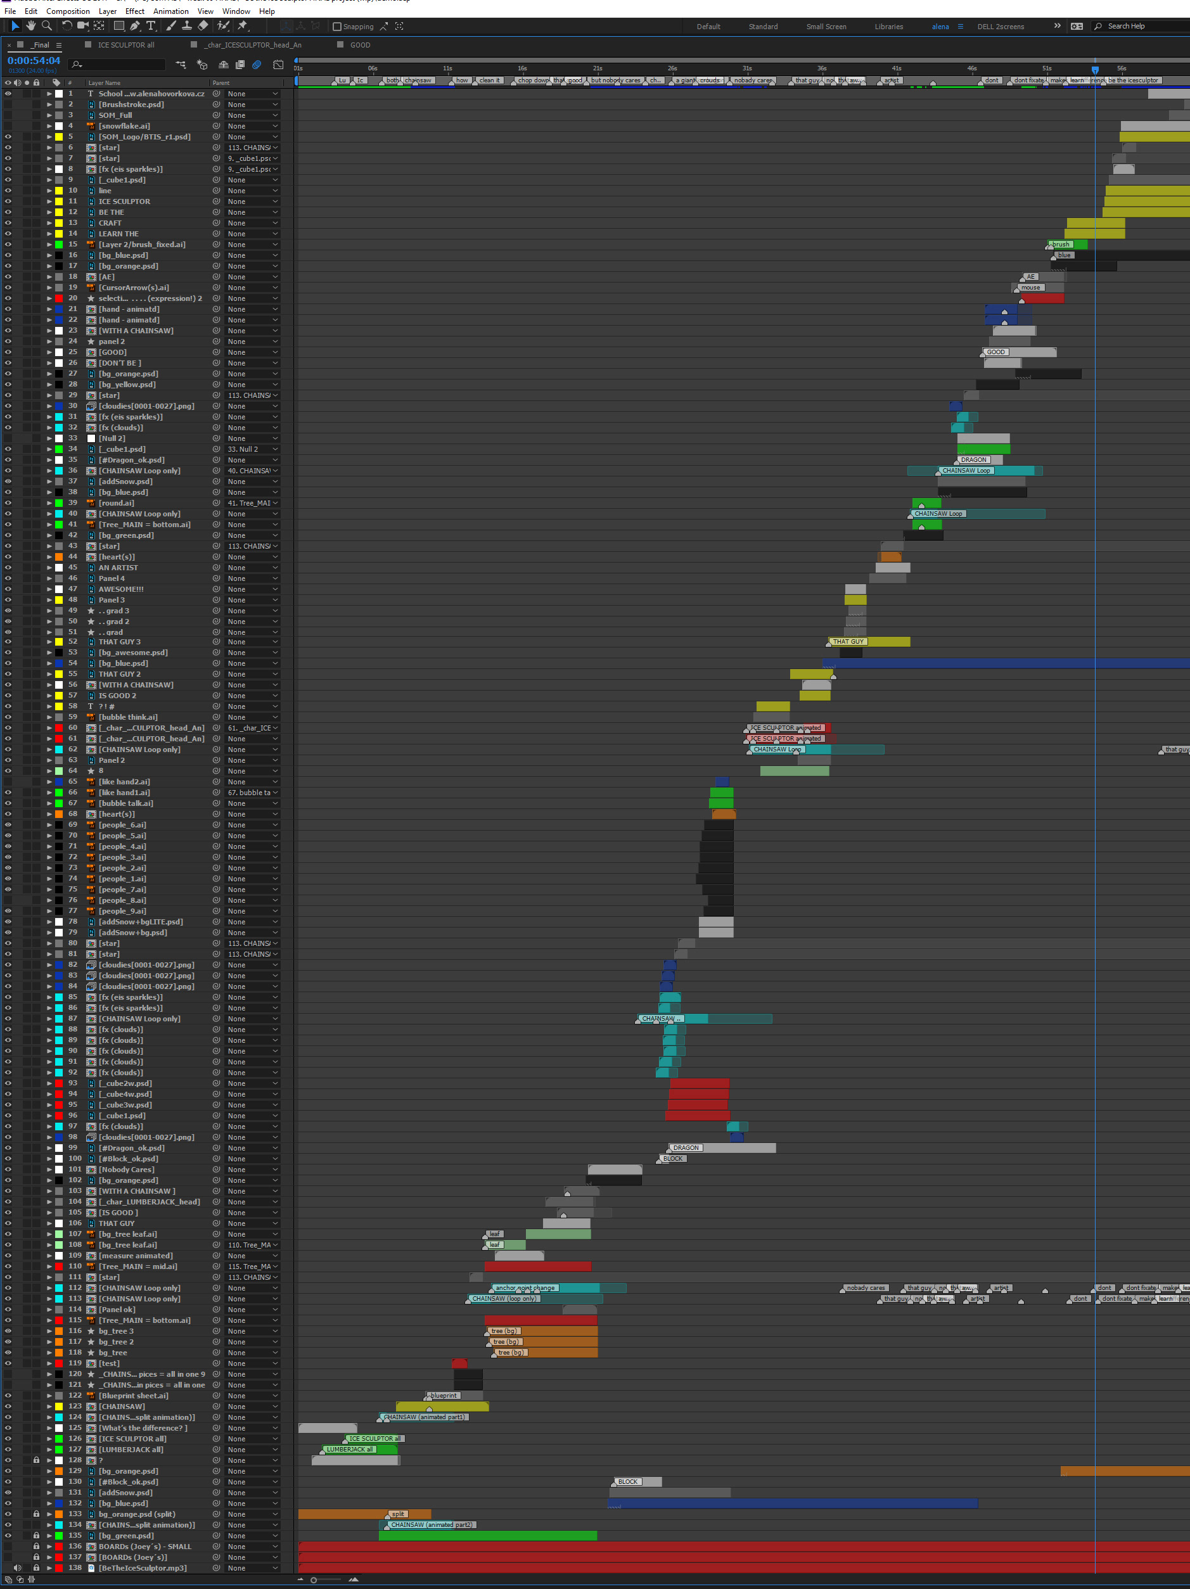This screenshot has width=1190, height=1589.
Task: Toggle visibility of SOM_Logo layer 5
Action: point(8,137)
